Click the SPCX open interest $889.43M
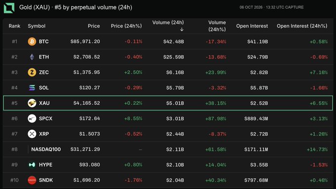 click(x=256, y=118)
